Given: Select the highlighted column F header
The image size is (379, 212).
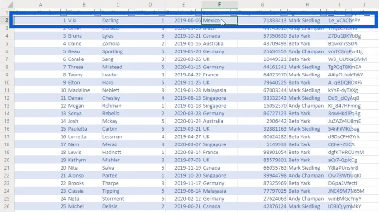Looking at the screenshot, I should pyautogui.click(x=219, y=5).
